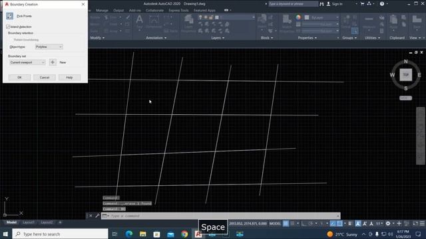
Task: Open Mail app from taskbar
Action: tap(170, 234)
